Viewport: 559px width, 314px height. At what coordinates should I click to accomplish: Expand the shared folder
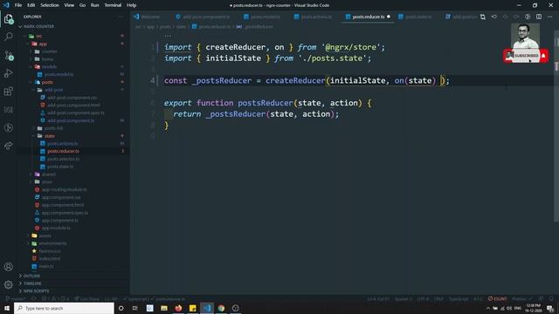pos(49,174)
